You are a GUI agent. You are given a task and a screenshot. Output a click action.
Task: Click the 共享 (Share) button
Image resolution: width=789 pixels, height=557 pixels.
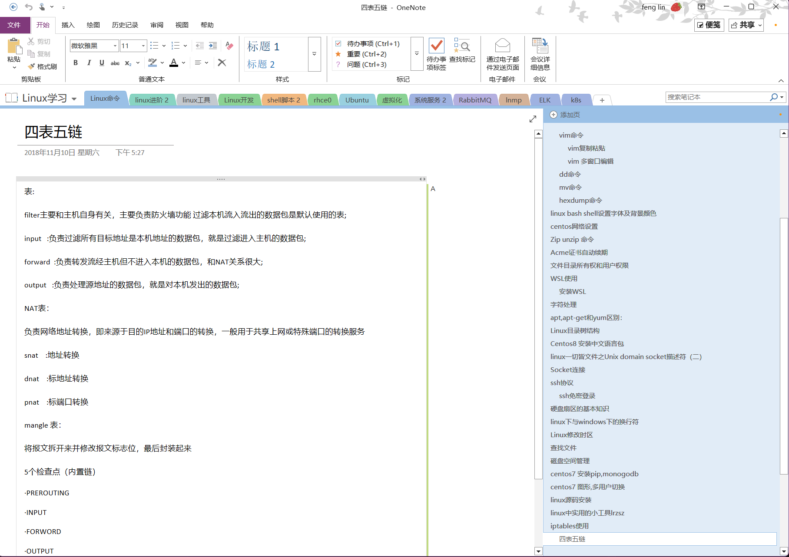(746, 25)
